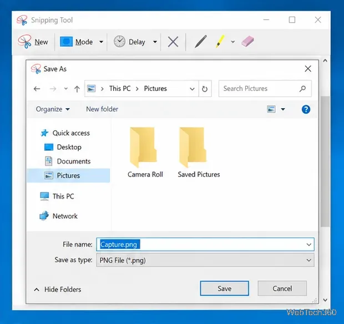Collapse the folder pane with Hide Folders
344x324 pixels.
tap(58, 290)
